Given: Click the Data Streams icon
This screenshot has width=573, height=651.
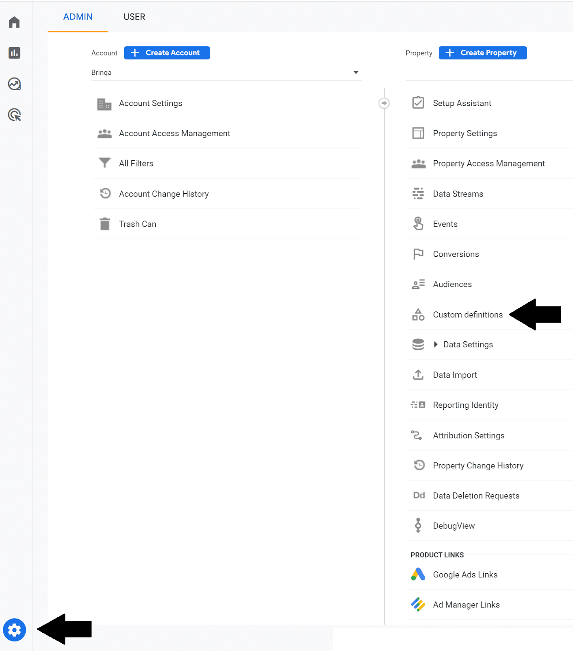Looking at the screenshot, I should (x=418, y=194).
